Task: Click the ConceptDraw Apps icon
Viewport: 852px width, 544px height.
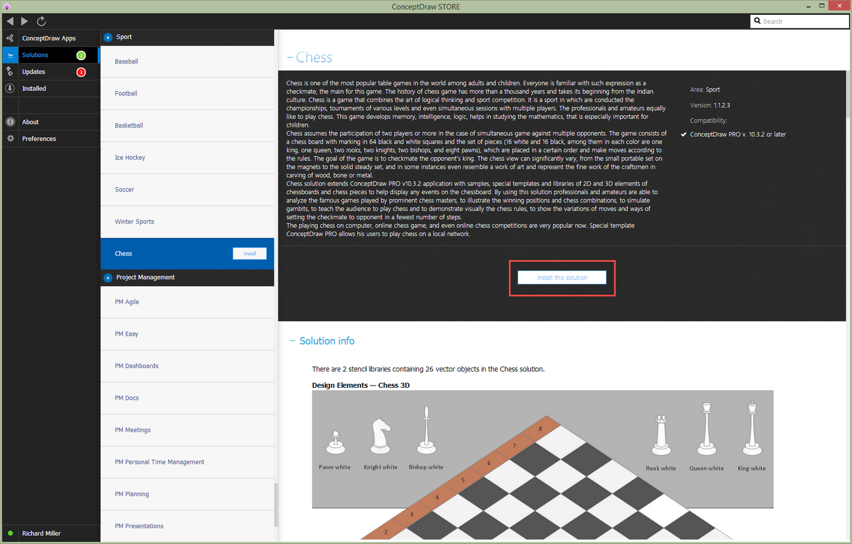Action: [10, 38]
